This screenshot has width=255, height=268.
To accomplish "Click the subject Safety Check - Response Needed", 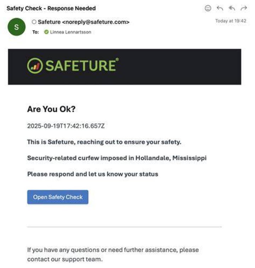I will (51, 8).
